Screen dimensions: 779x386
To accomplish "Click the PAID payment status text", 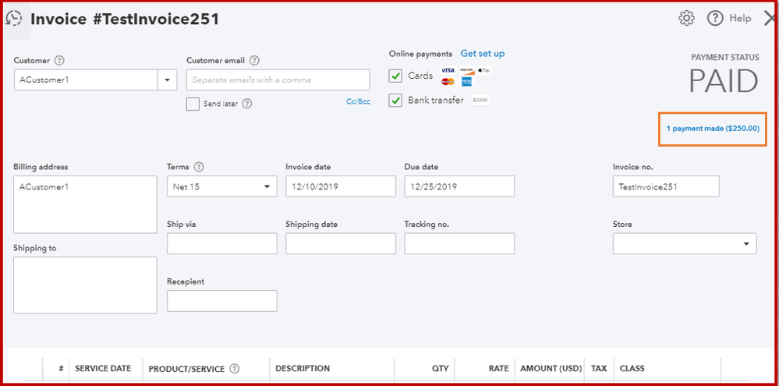I will coord(724,81).
